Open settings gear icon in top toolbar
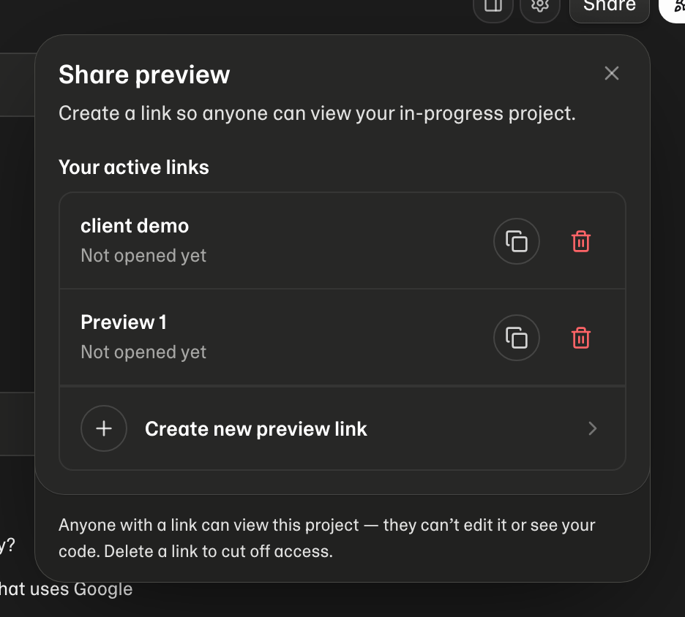This screenshot has height=617, width=685. pos(540,6)
